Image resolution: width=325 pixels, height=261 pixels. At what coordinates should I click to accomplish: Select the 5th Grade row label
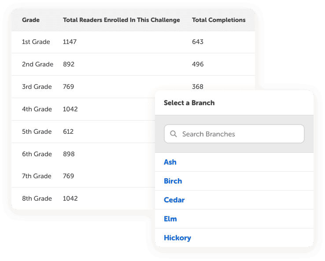coord(37,132)
